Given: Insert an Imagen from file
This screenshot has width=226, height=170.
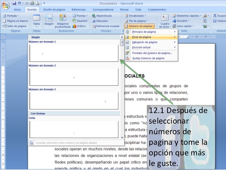Looking at the screenshot, I should [x=49, y=20].
